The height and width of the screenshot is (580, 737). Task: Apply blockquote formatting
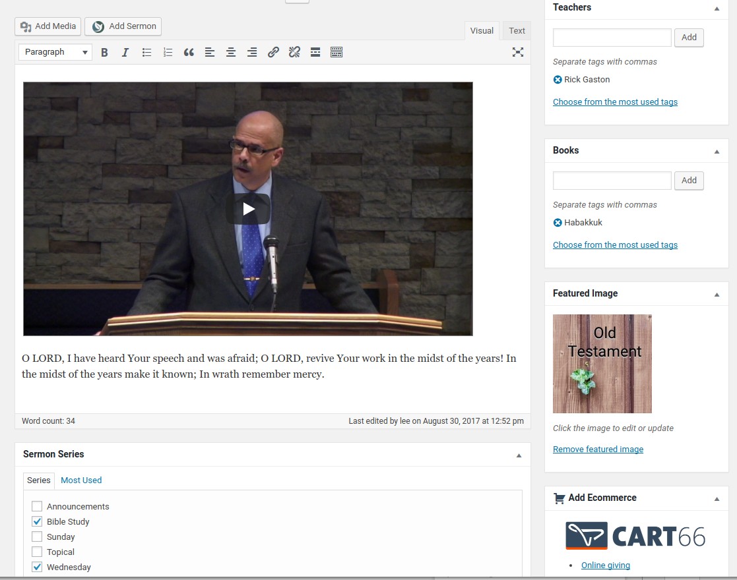click(x=189, y=52)
